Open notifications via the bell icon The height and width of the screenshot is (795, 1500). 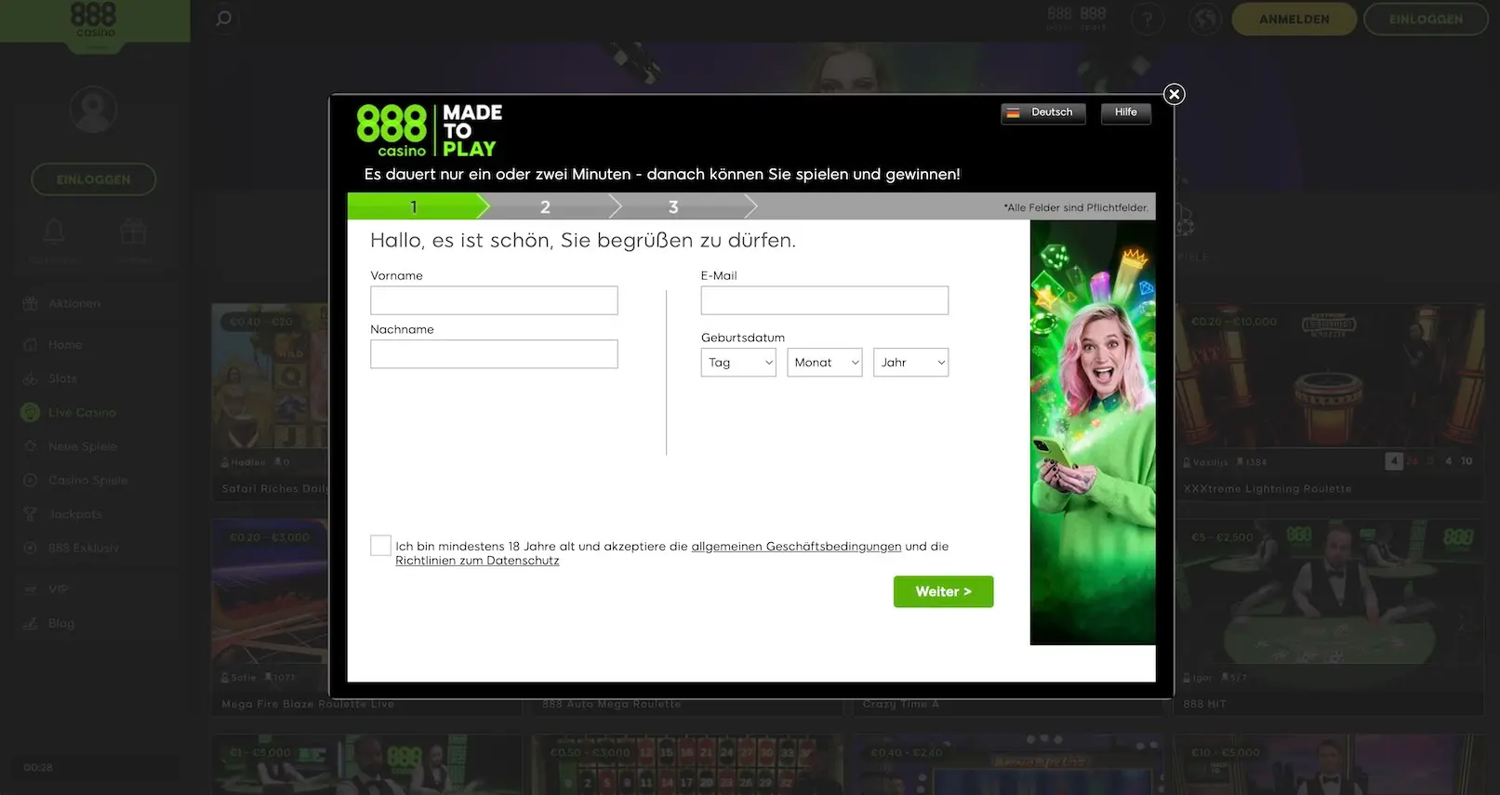coord(54,232)
